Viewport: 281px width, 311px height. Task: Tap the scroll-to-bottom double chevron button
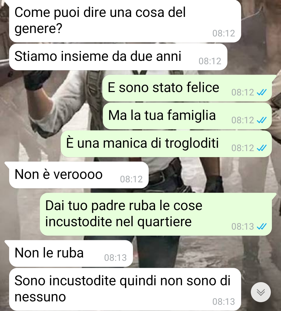pos(260,292)
